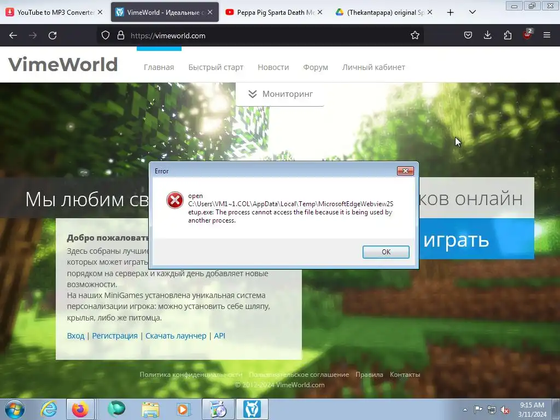Show hidden system tray icons
The width and height of the screenshot is (560, 420).
[465, 410]
